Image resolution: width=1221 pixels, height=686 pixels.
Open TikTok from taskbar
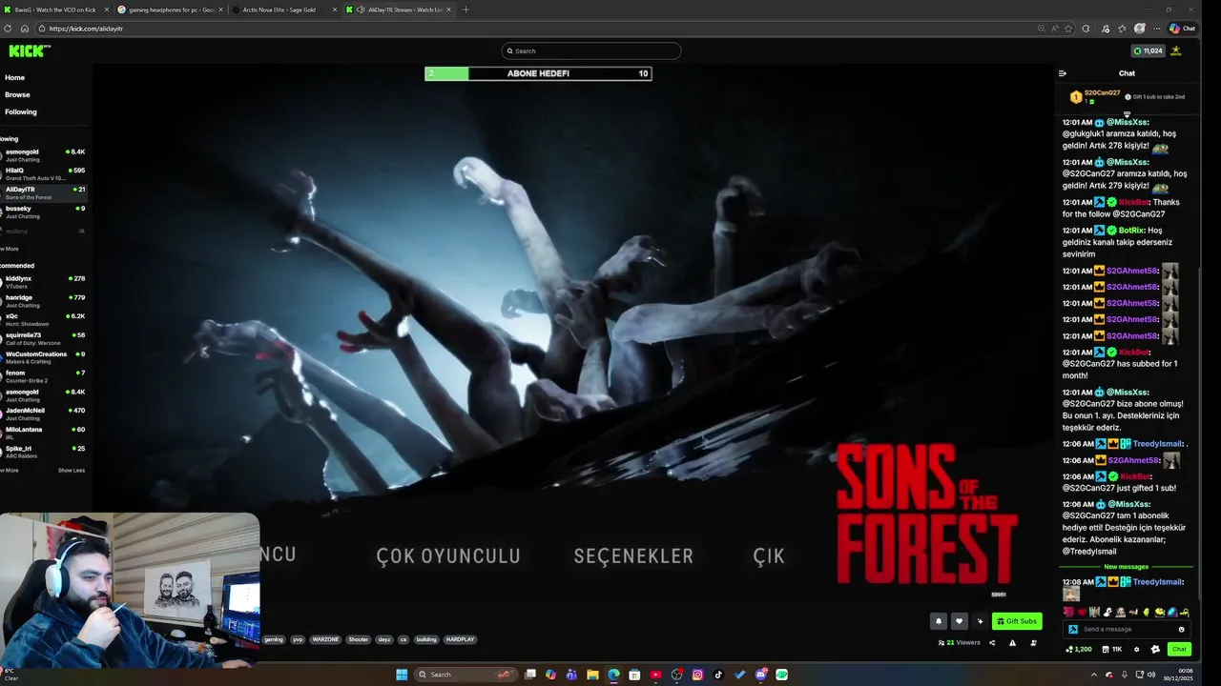pyautogui.click(x=718, y=675)
